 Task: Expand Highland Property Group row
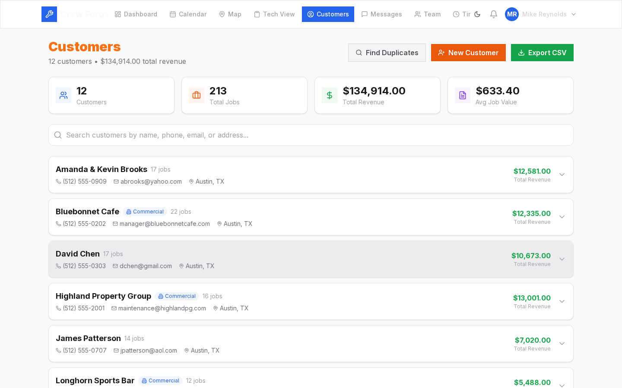562,301
